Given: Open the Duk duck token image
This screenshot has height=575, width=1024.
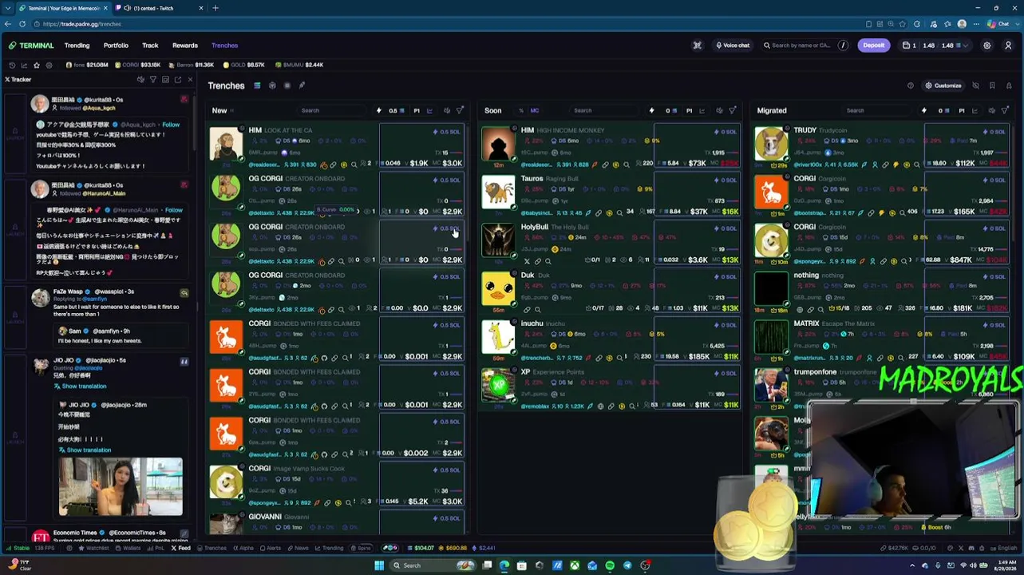Looking at the screenshot, I should pyautogui.click(x=498, y=289).
